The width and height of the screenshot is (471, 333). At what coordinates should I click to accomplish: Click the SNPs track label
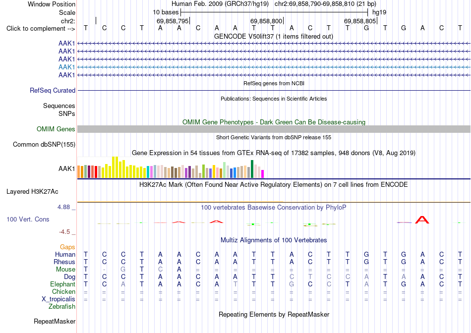pos(67,114)
